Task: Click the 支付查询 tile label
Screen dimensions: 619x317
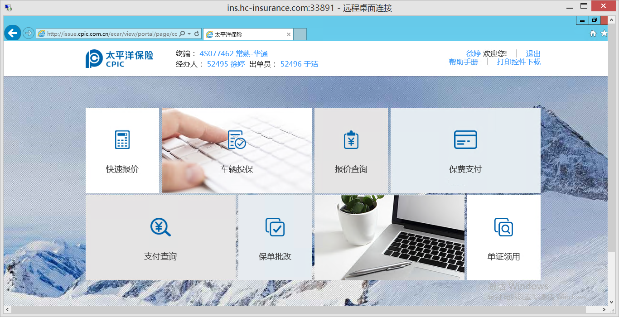Action: 160,257
